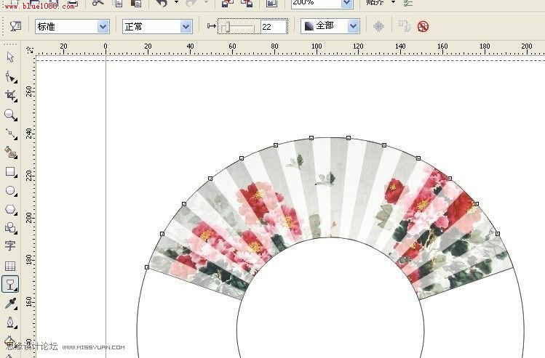Activate the Text tool
Image resolution: width=545 pixels, height=358 pixels.
10,246
